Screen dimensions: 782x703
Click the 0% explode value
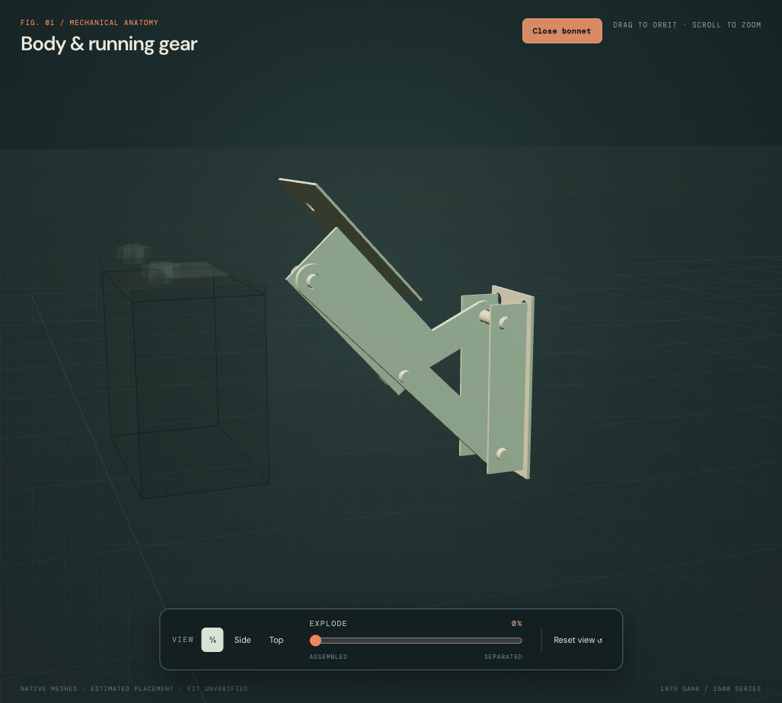click(517, 623)
